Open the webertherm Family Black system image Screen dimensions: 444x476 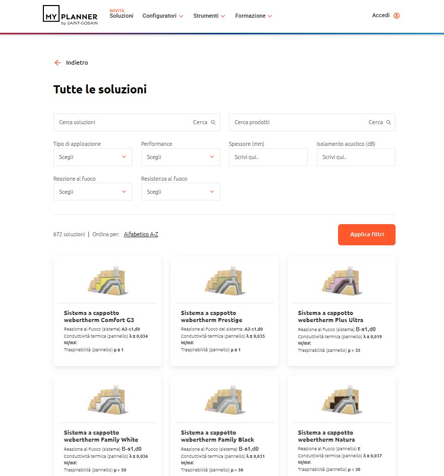click(224, 399)
